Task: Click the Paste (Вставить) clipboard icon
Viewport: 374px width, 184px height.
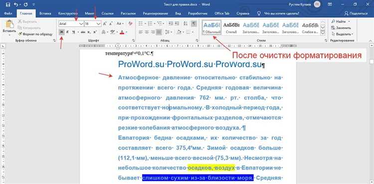Action: coord(9,24)
